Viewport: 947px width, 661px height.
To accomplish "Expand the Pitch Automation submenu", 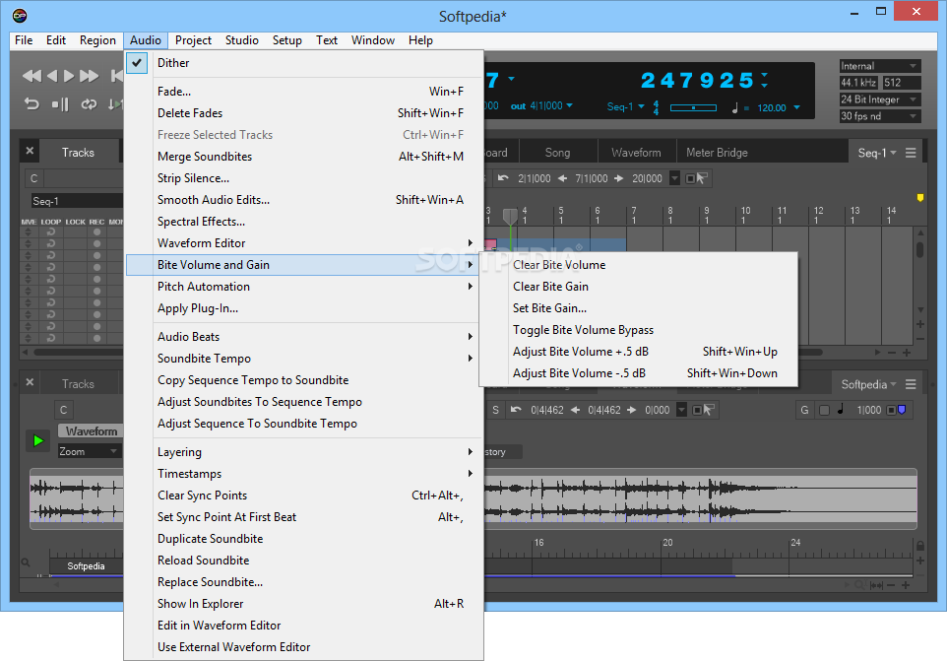I will tap(304, 287).
